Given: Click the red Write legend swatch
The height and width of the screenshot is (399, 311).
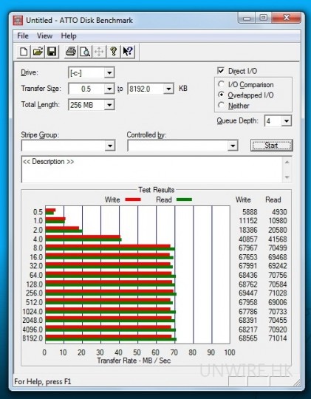Looking at the screenshot, I should point(133,199).
